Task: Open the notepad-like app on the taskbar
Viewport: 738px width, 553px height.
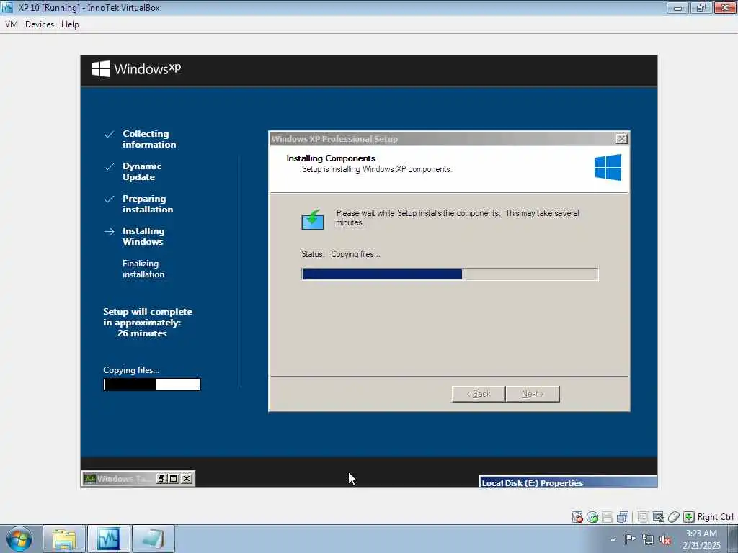Action: click(x=154, y=539)
